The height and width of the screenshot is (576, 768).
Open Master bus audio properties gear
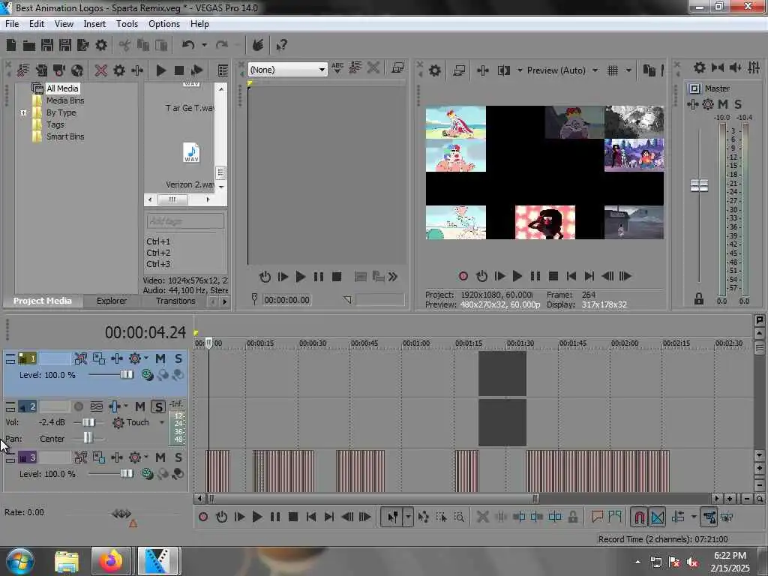700,67
